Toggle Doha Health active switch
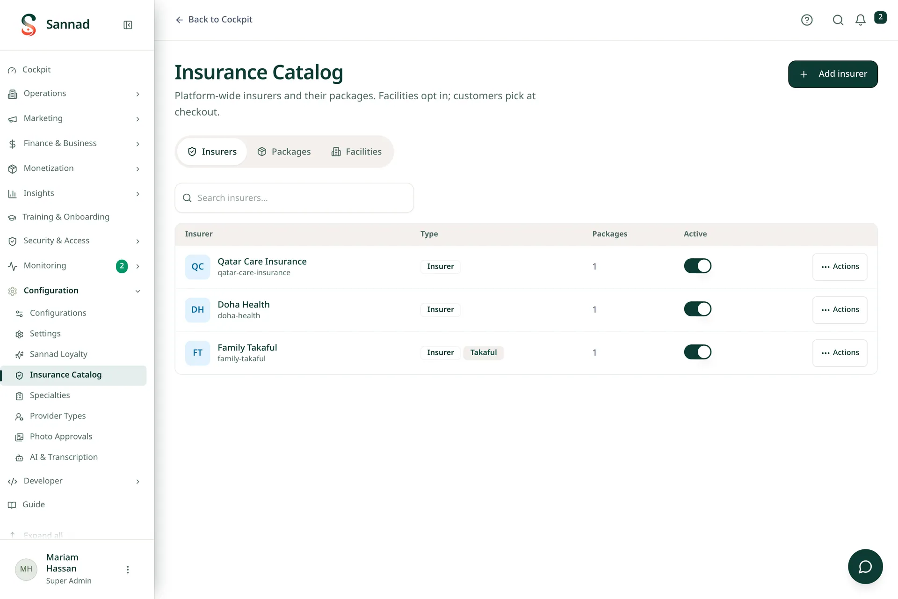The image size is (898, 599). coord(697,309)
